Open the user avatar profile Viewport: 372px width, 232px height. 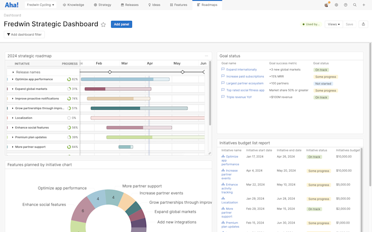[x=326, y=5]
